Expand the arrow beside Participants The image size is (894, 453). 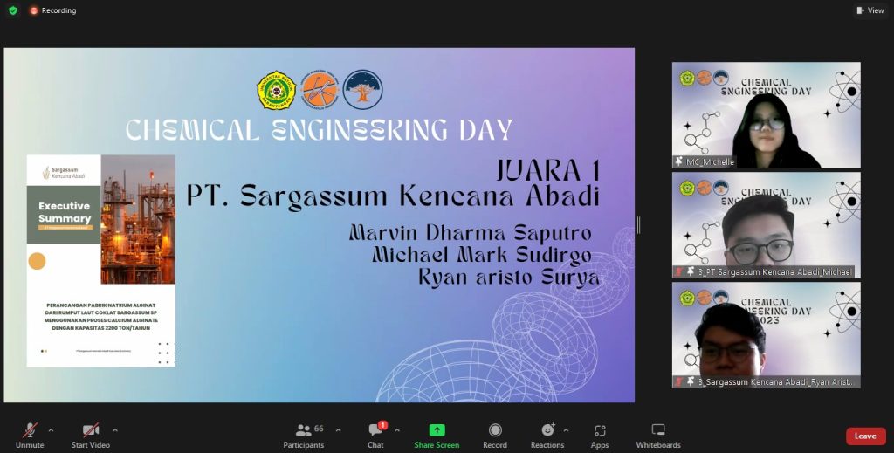point(338,429)
